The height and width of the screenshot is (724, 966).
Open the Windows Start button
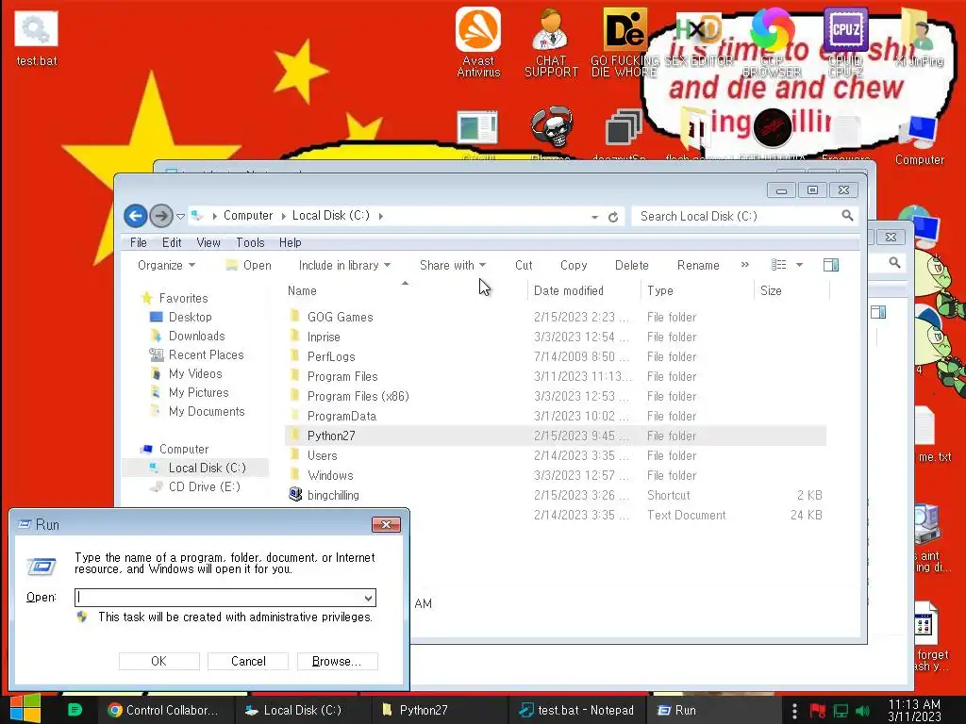click(x=25, y=709)
